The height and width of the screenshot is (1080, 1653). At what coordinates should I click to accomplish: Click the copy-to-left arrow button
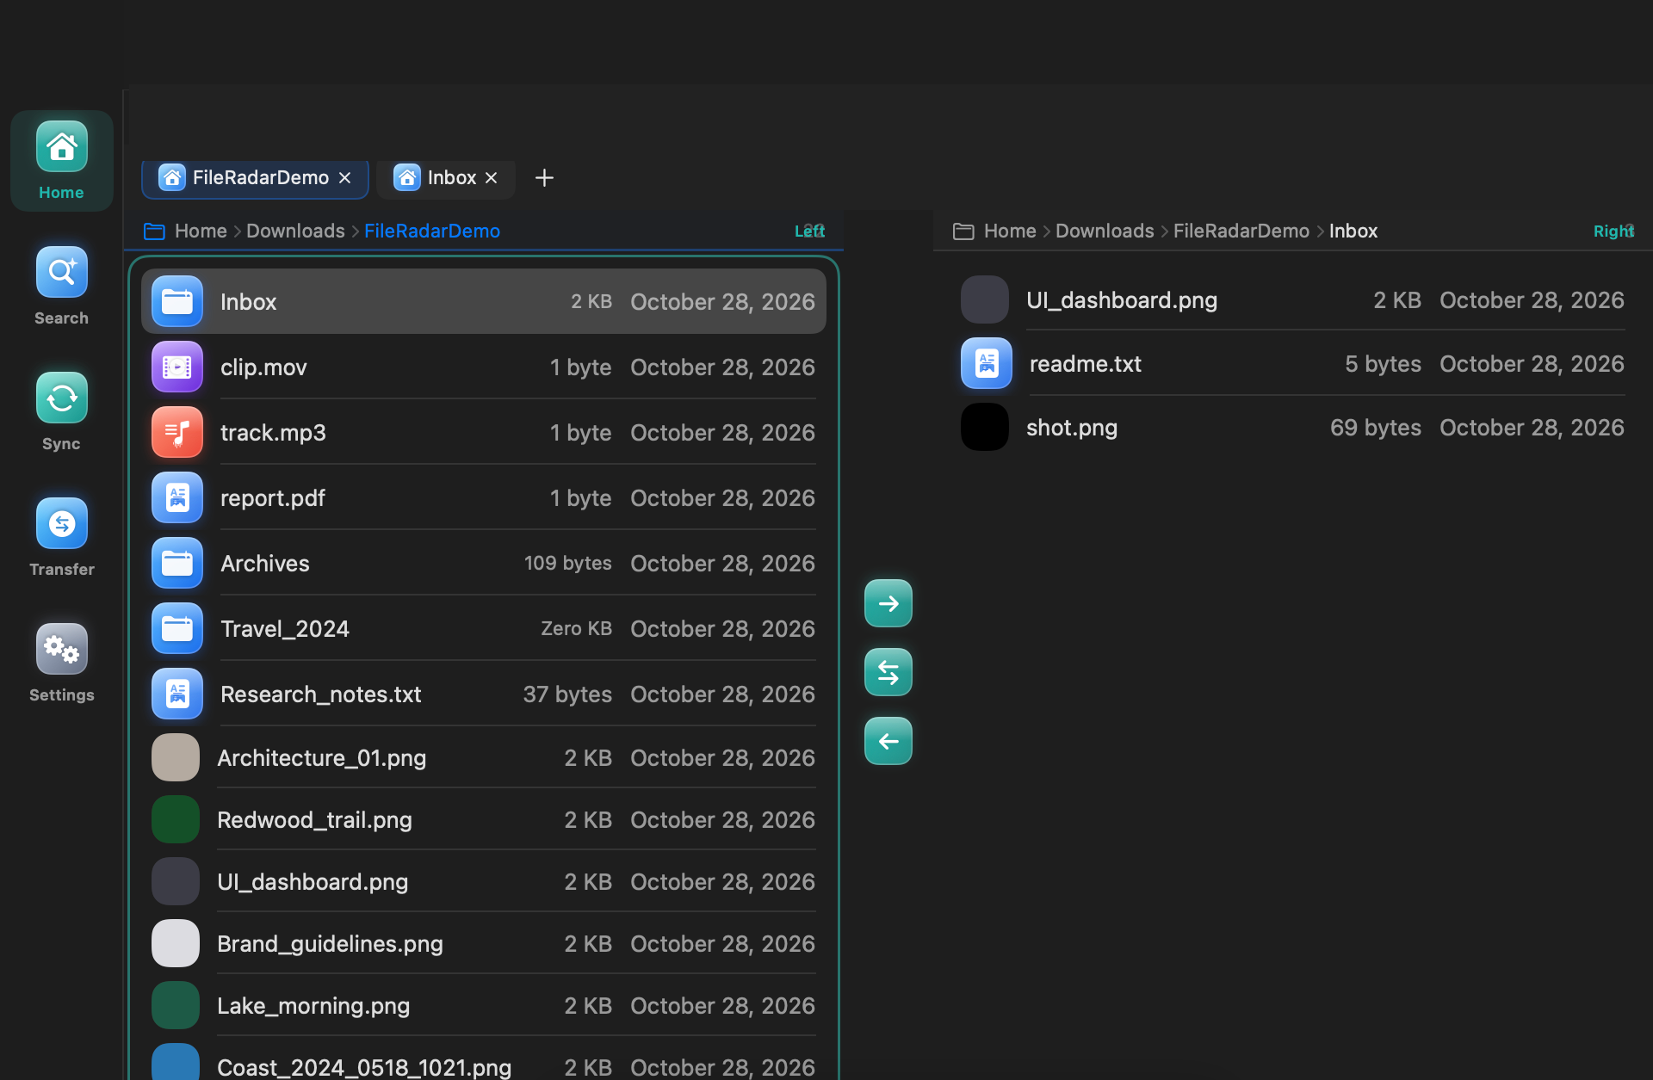888,741
